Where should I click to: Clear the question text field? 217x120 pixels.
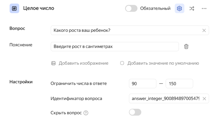coord(204,30)
